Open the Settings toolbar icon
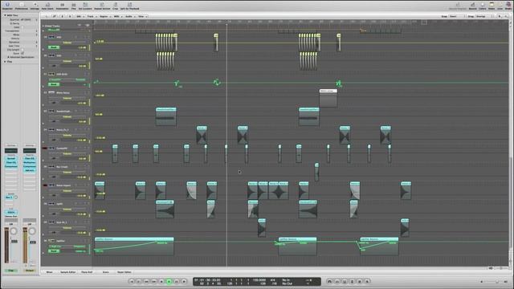The image size is (514, 289). point(35,6)
